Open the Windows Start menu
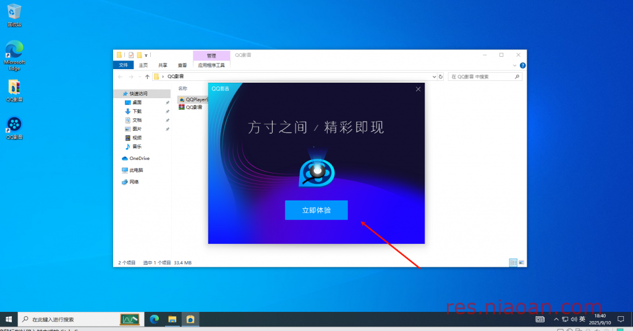 point(9,319)
